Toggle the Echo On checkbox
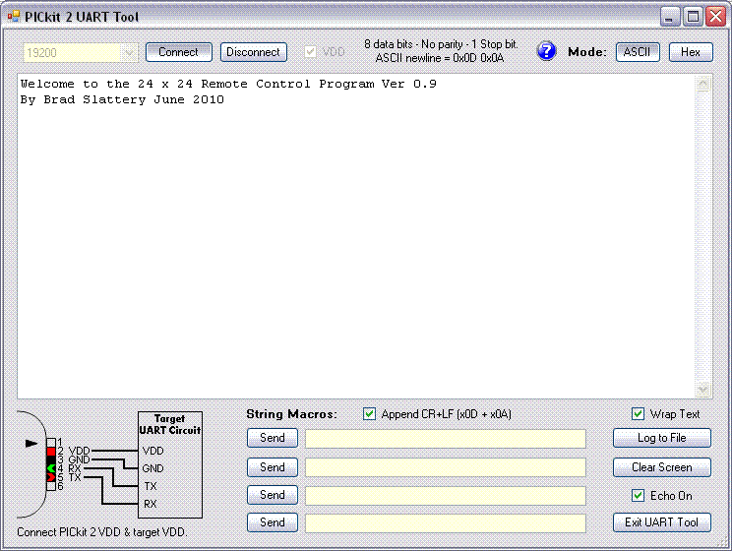 (x=638, y=496)
